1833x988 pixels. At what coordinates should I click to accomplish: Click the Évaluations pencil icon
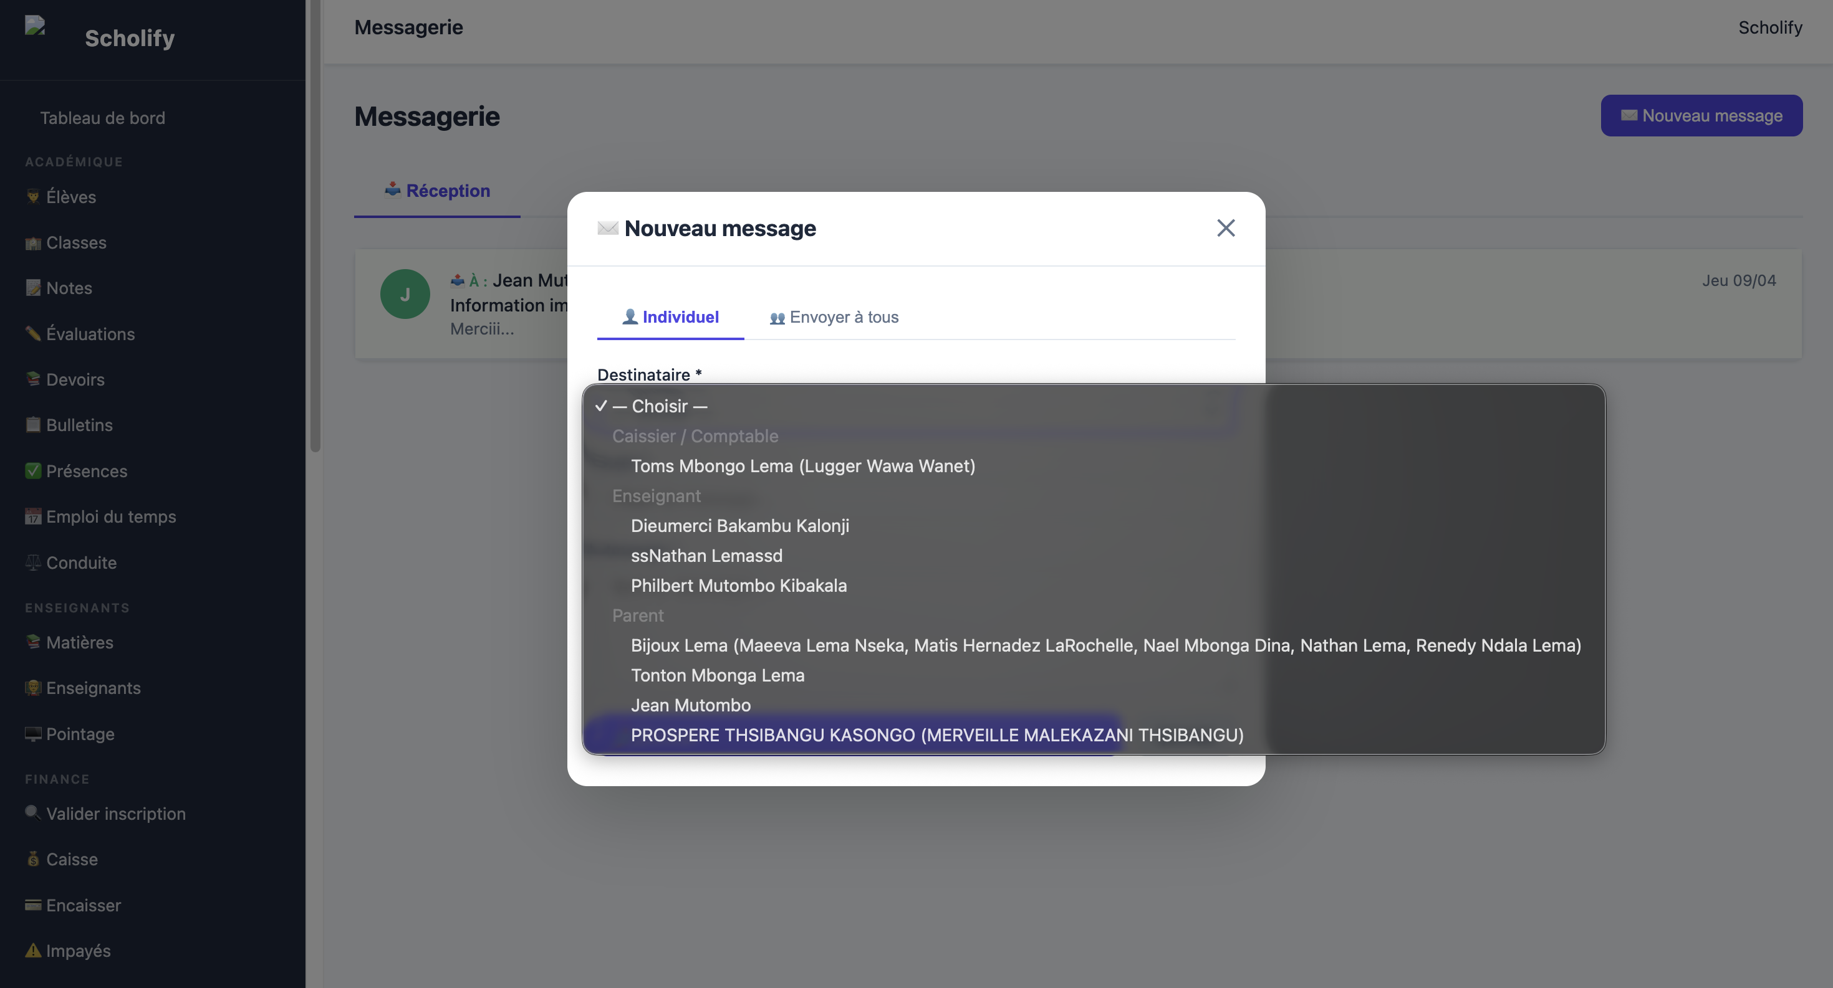pyautogui.click(x=32, y=334)
